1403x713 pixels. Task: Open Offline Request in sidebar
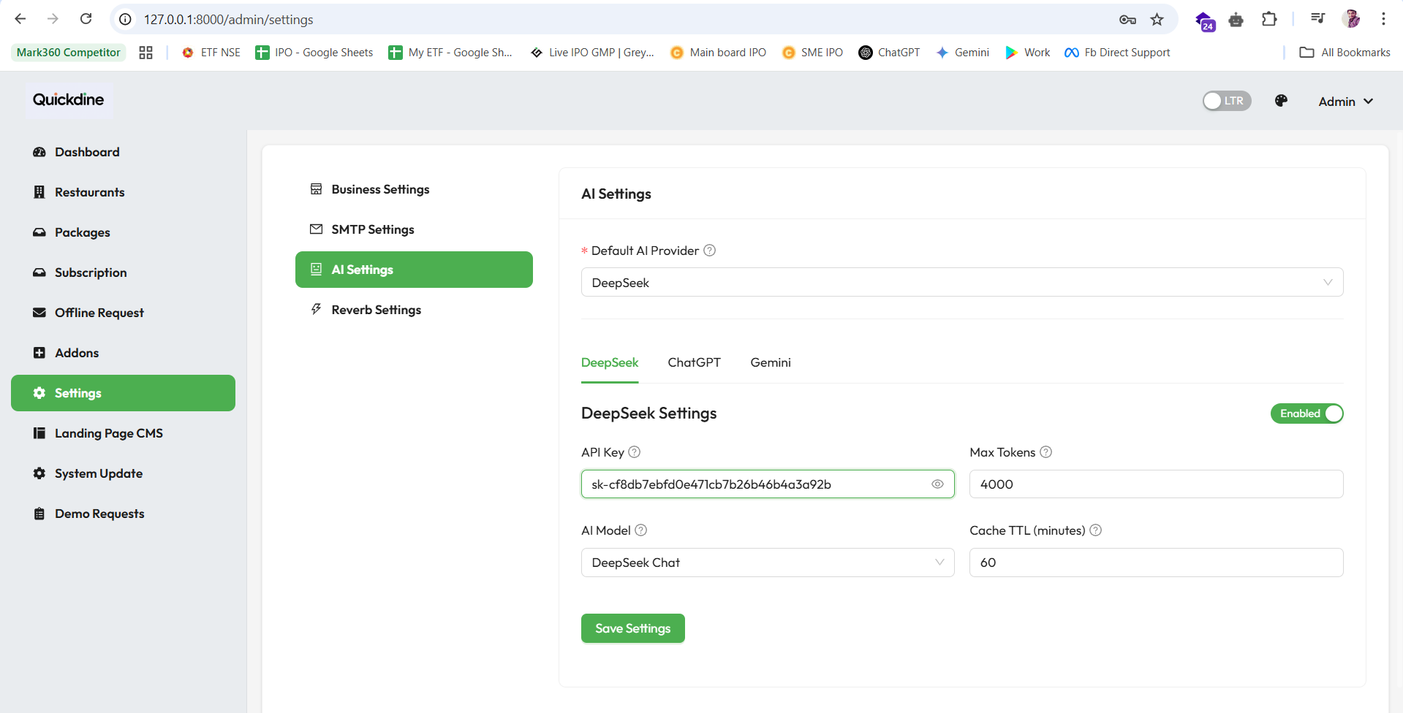pos(123,313)
